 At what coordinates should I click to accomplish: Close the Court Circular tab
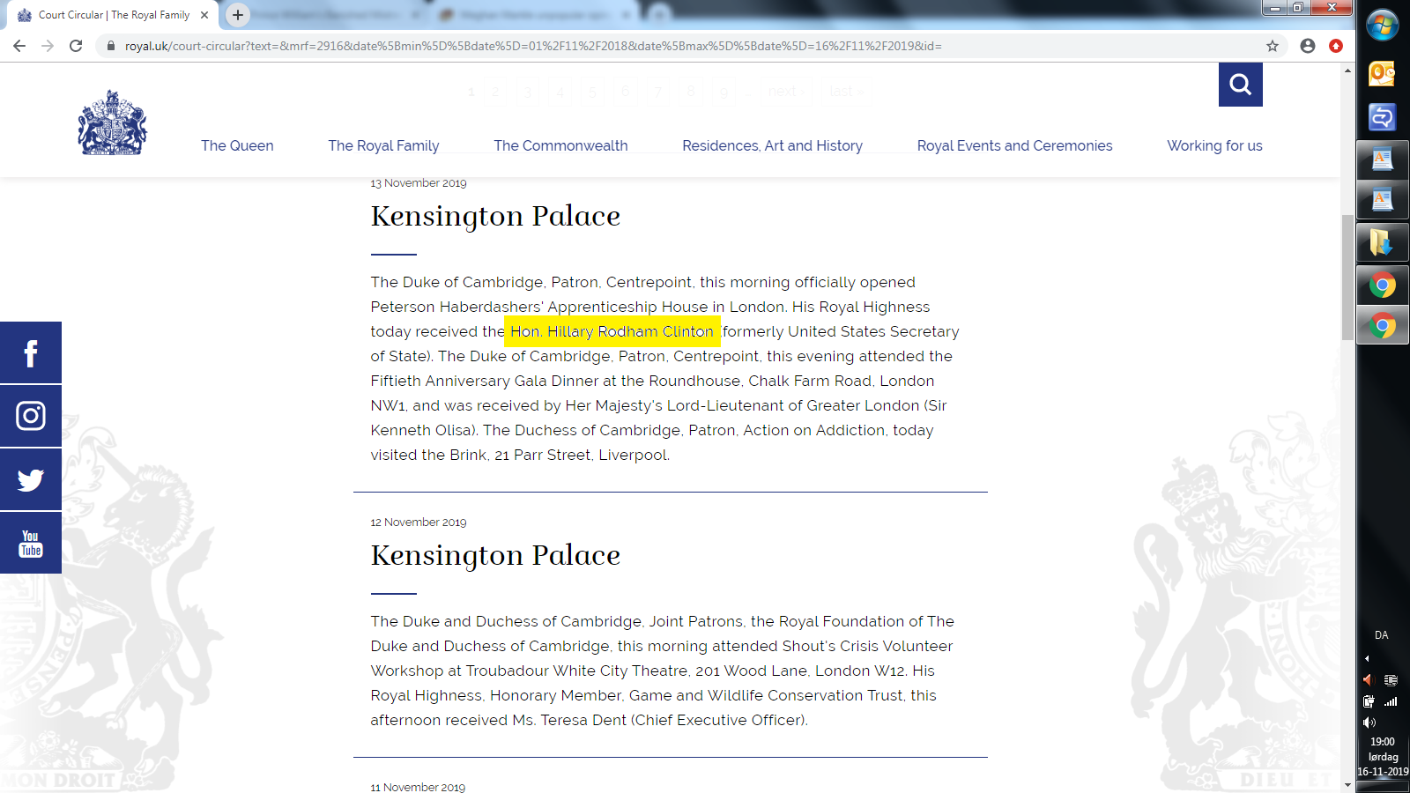204,15
